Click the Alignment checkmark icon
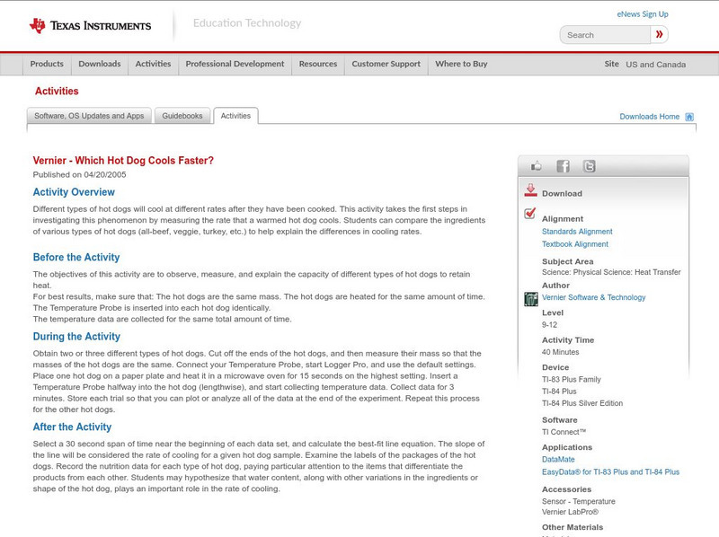Image resolution: width=719 pixels, height=537 pixels. (x=530, y=213)
